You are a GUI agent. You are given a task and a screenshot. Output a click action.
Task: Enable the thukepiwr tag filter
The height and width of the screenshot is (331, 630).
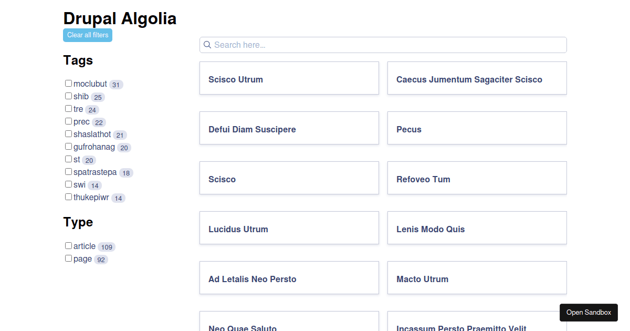pos(68,197)
